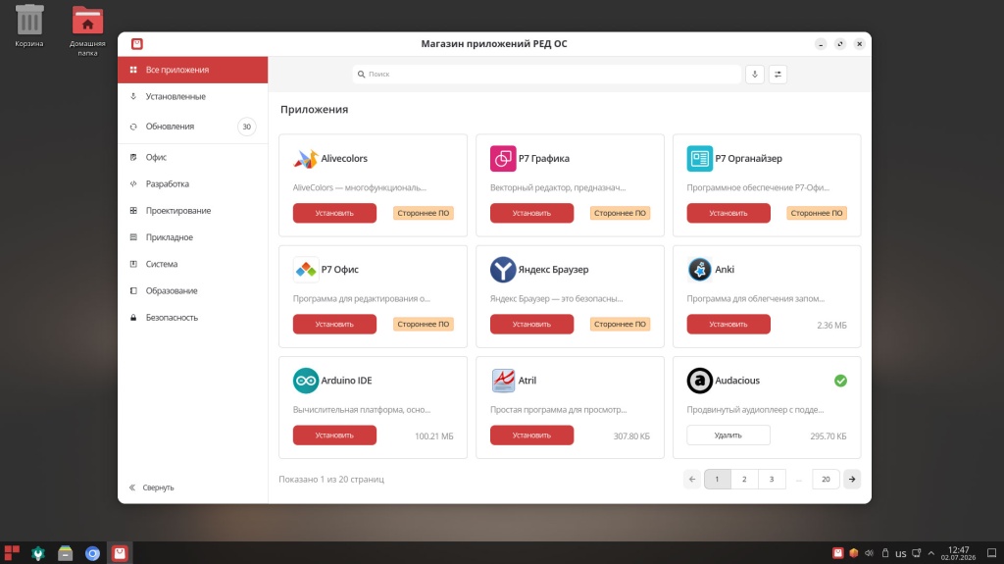This screenshot has width=1004, height=564.
Task: Open the Audacious app icon
Action: click(699, 380)
